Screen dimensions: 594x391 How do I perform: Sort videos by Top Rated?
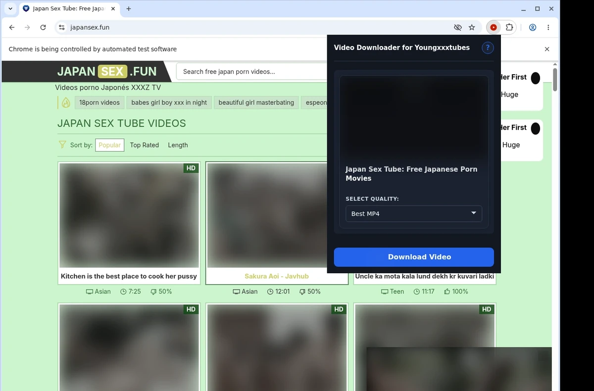145,145
